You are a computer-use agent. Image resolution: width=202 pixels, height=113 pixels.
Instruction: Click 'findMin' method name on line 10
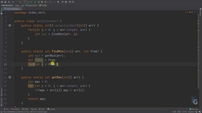pyautogui.click(x=57, y=51)
